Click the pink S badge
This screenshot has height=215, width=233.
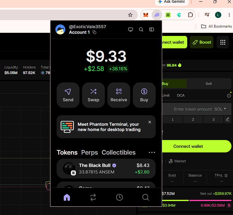(x=229, y=205)
